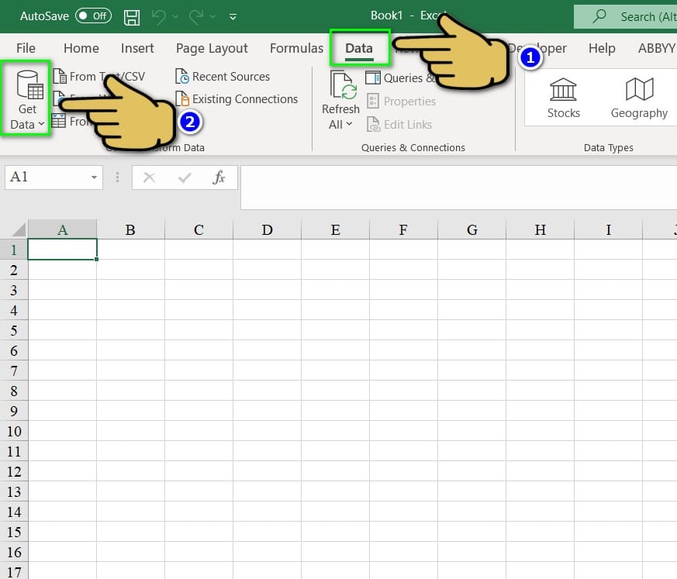This screenshot has height=579, width=677.
Task: Select the Stocks data type
Action: click(563, 95)
